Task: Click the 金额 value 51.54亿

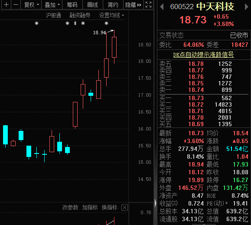Action: tap(237, 149)
